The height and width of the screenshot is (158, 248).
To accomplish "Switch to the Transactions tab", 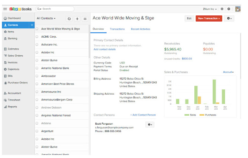I will [117, 29].
